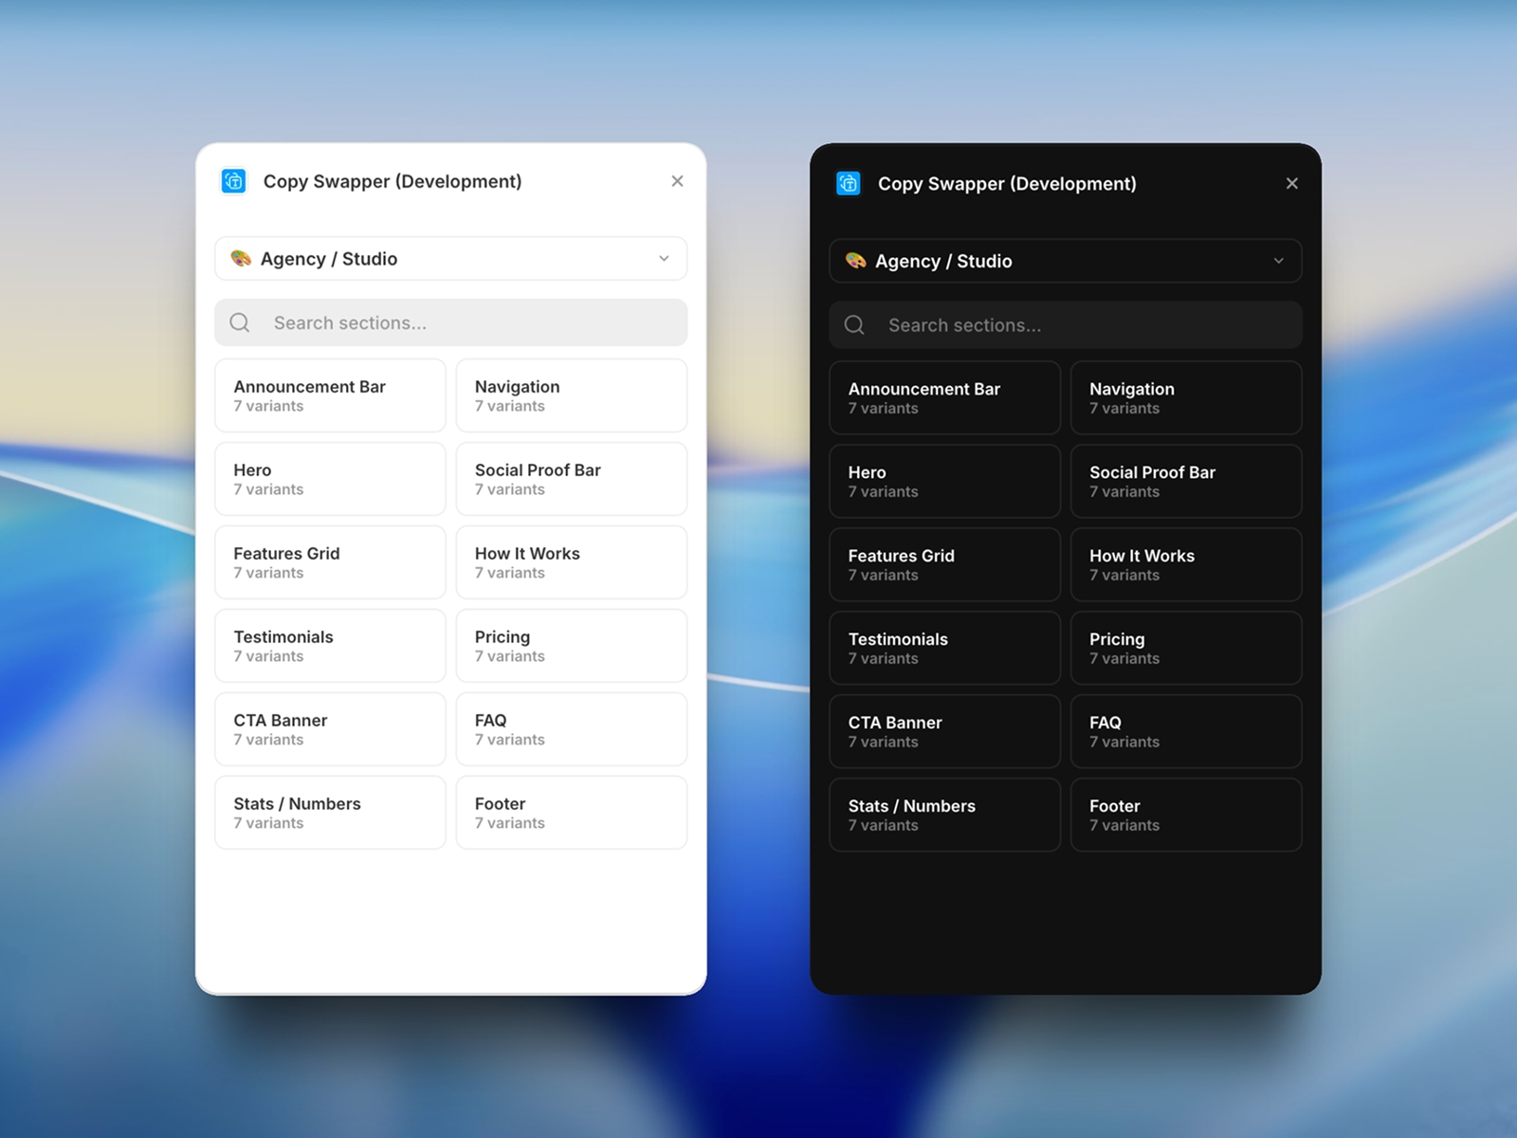This screenshot has height=1138, width=1517.
Task: Open the Agency / Studio dropdown in light panel
Action: pyautogui.click(x=450, y=258)
